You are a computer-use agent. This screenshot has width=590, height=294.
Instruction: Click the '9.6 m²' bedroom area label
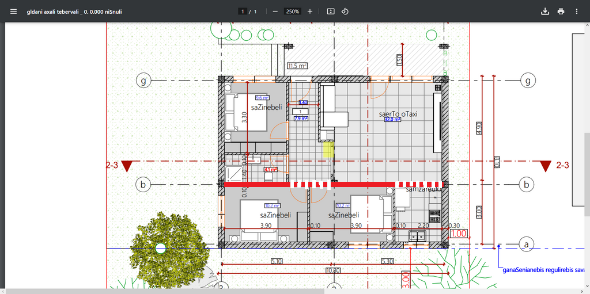[262, 98]
